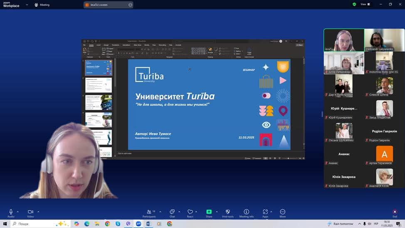Click Arrange icon in PowerPoint ribbon

[210, 50]
